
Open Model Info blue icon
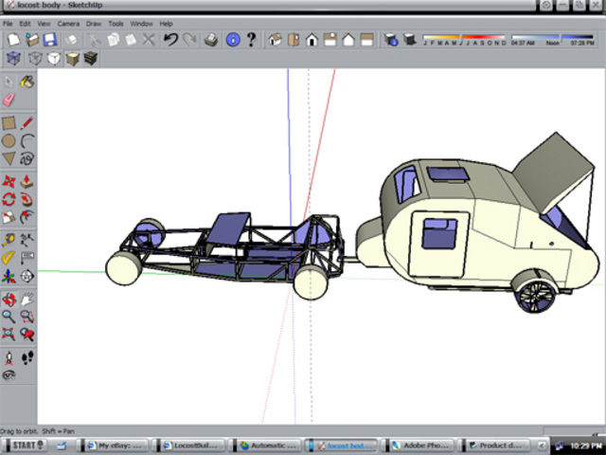click(x=233, y=40)
